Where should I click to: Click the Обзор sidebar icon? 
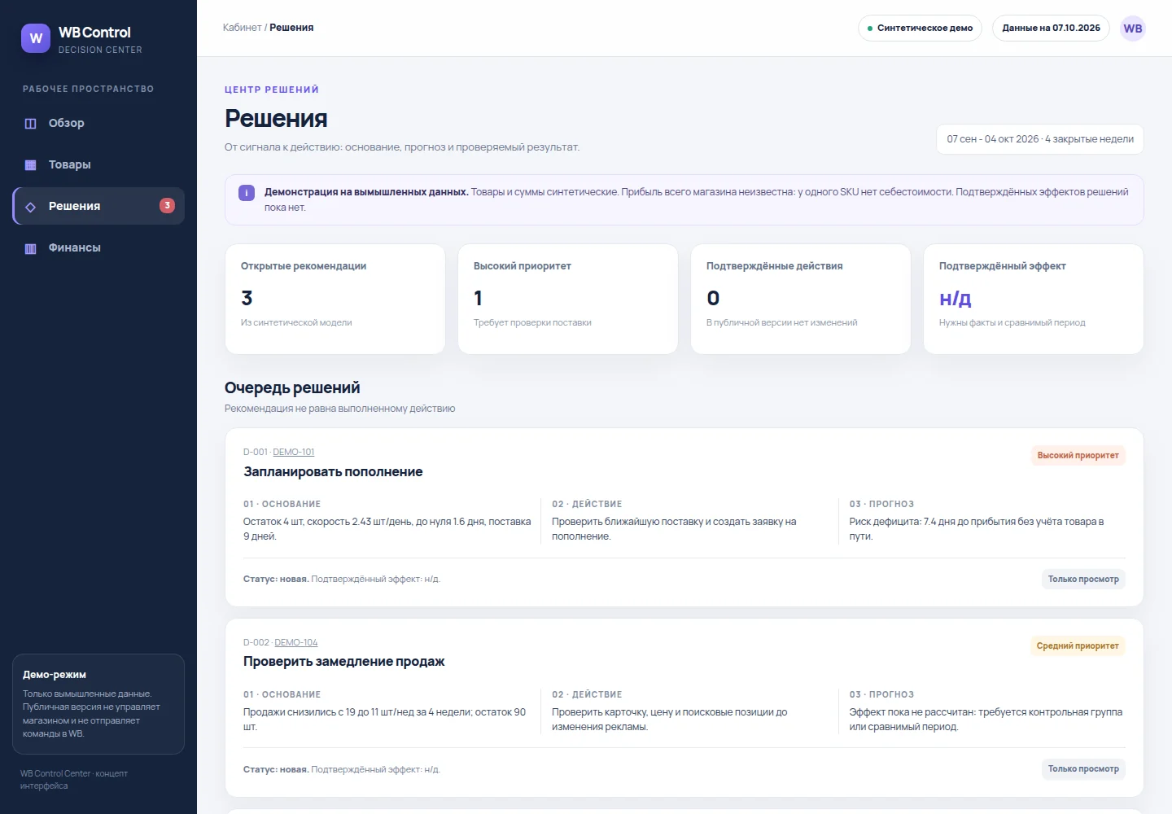pyautogui.click(x=31, y=124)
